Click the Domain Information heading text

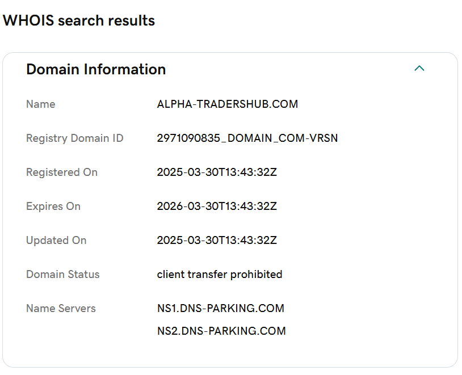click(96, 69)
